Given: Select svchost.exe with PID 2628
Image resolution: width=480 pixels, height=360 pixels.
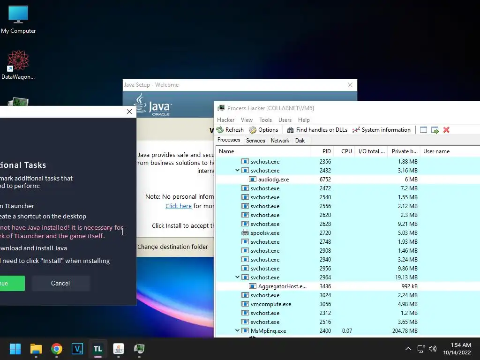Looking at the screenshot, I should click(x=348, y=224).
